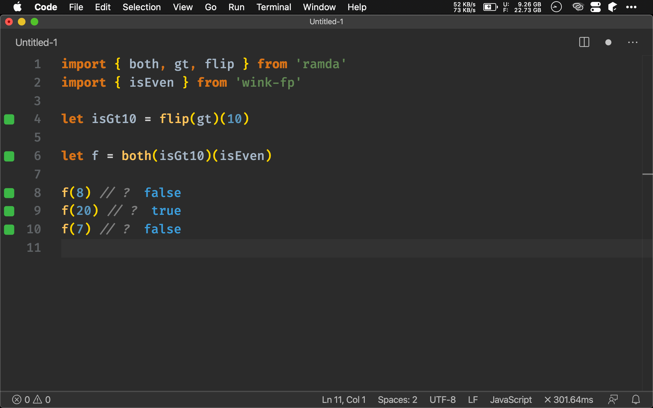Click the yellow minimize window button
The image size is (653, 408).
coord(22,22)
